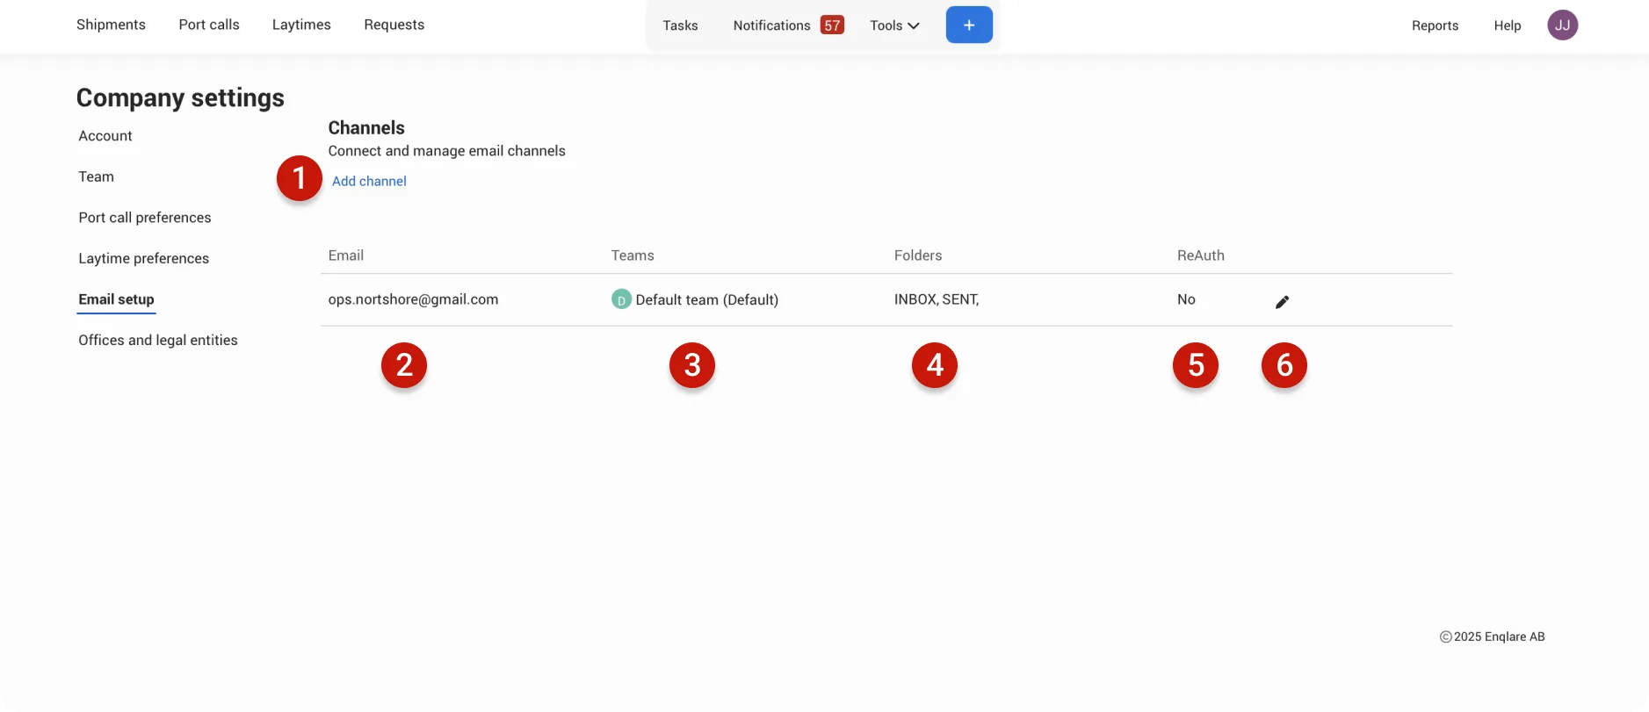Open the JJ user avatar menu

[x=1562, y=25]
